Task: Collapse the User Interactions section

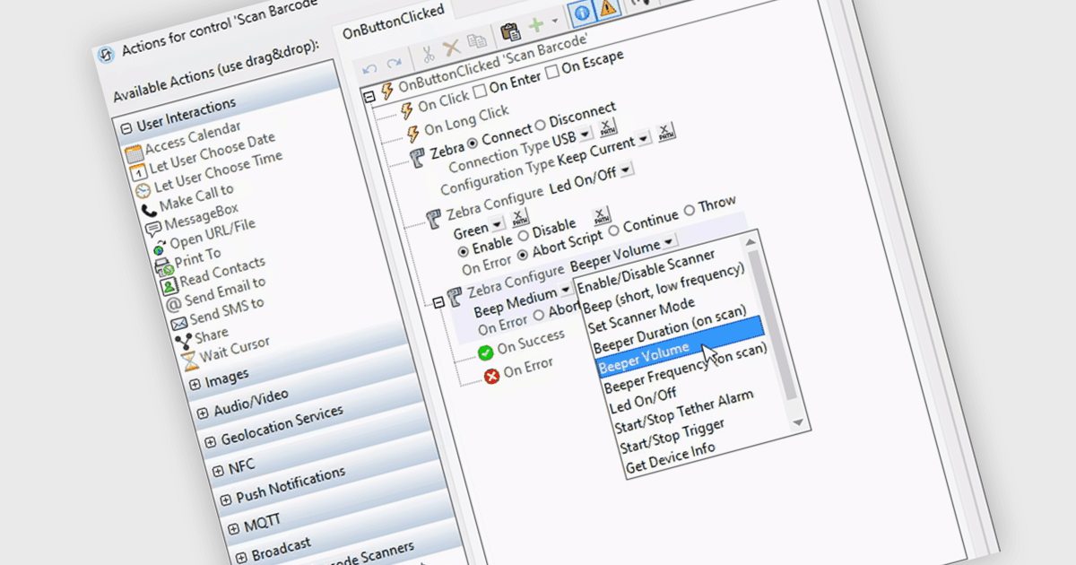Action: click(x=126, y=128)
